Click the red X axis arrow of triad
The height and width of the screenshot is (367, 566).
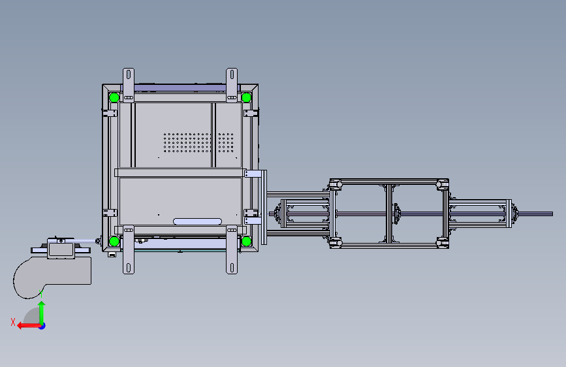(x=28, y=326)
